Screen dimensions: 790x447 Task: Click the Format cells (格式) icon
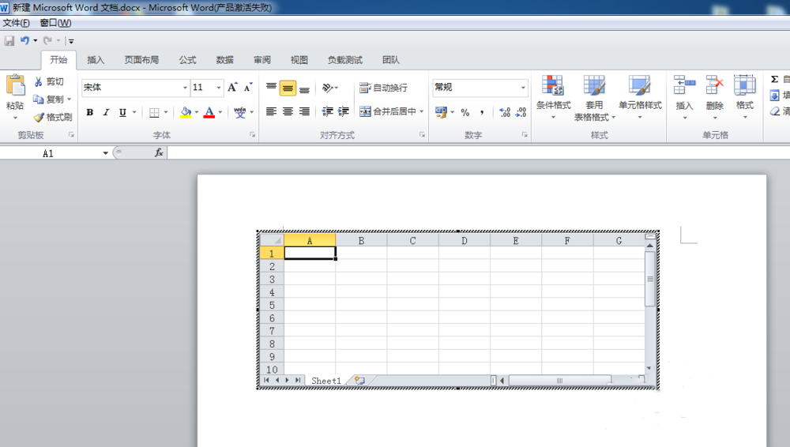pyautogui.click(x=745, y=85)
